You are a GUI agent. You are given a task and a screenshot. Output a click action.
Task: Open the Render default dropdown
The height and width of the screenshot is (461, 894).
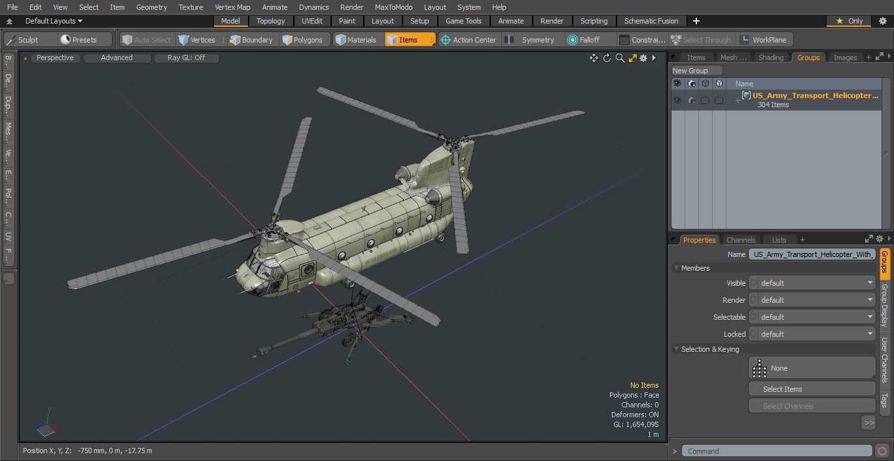point(817,300)
